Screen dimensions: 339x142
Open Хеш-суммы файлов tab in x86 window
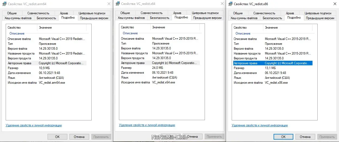(x=244, y=18)
